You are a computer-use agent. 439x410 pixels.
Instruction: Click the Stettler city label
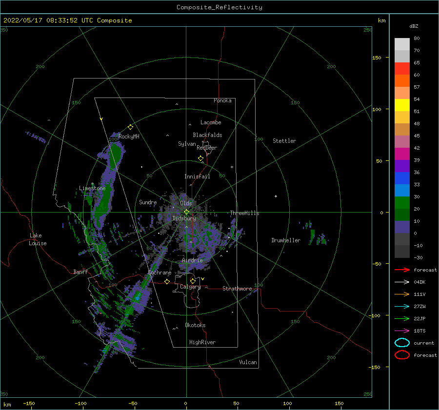click(284, 141)
